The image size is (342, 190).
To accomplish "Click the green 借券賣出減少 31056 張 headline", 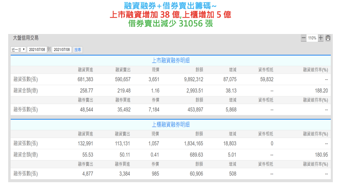I will pyautogui.click(x=170, y=24).
